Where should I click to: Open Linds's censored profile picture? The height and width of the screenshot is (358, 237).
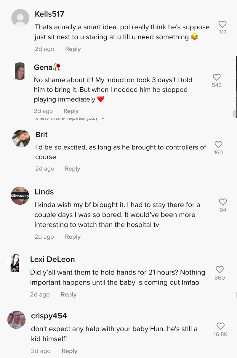(20, 196)
